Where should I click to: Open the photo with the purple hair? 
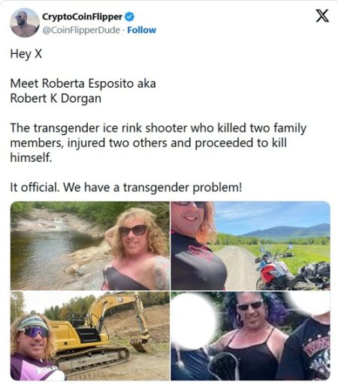250,336
